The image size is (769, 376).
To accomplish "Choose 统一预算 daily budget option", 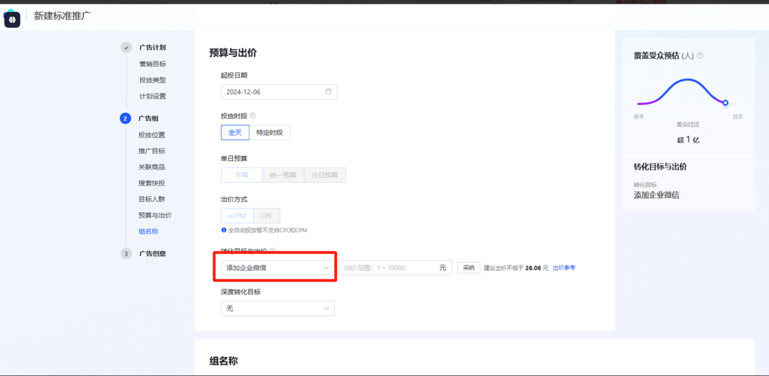I will coord(283,175).
